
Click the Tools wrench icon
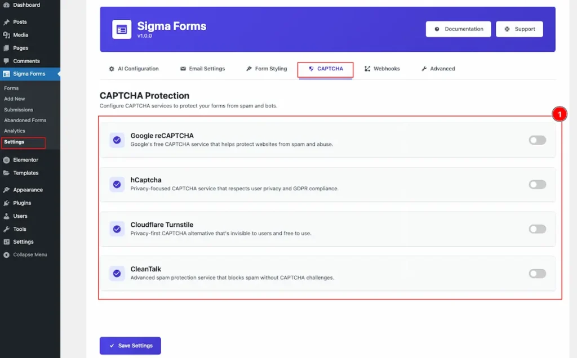(x=6, y=229)
